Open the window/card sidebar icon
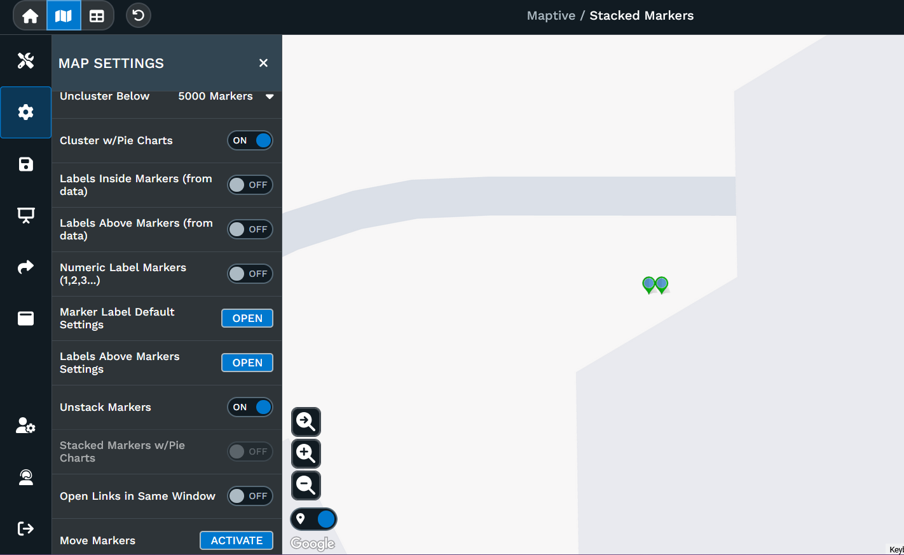The width and height of the screenshot is (904, 555). [25, 318]
